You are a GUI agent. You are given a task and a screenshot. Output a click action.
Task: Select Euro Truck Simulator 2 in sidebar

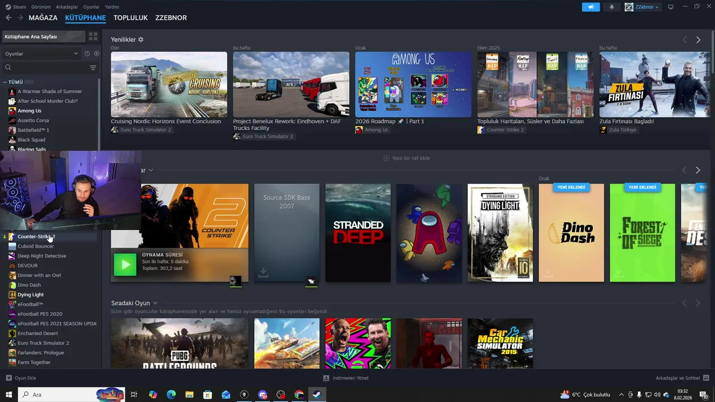pos(44,343)
